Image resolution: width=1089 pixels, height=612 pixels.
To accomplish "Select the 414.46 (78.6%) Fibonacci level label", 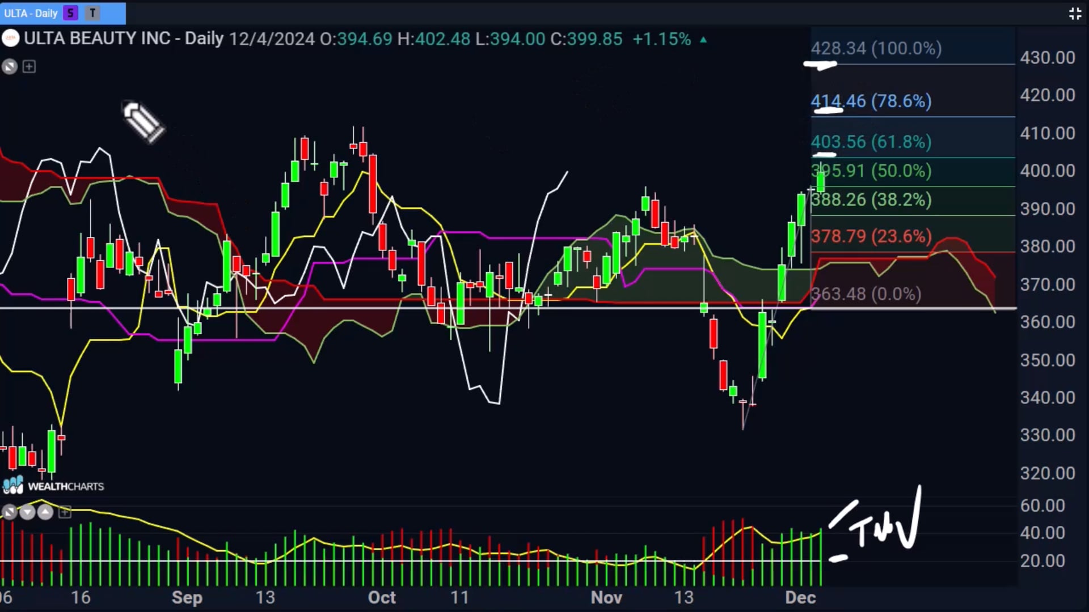I will (871, 101).
